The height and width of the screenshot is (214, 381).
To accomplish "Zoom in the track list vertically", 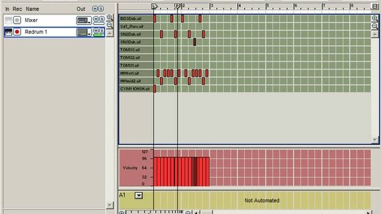I will click(x=110, y=17).
